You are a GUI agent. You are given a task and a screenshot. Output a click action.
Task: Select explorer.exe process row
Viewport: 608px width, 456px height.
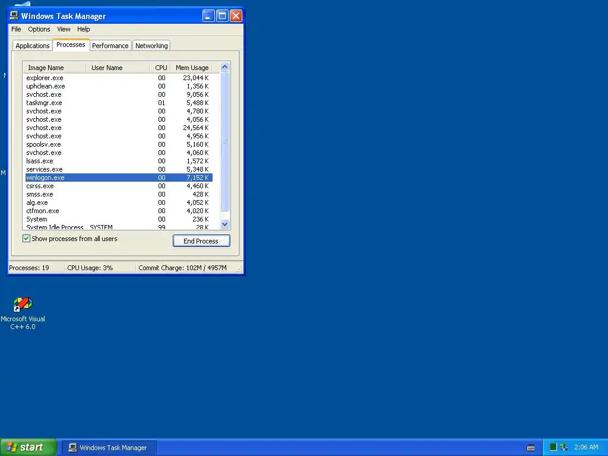coord(119,78)
